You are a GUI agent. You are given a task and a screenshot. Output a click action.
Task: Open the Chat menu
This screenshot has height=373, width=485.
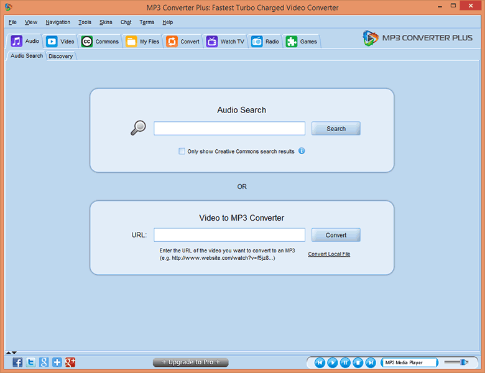[x=126, y=22]
